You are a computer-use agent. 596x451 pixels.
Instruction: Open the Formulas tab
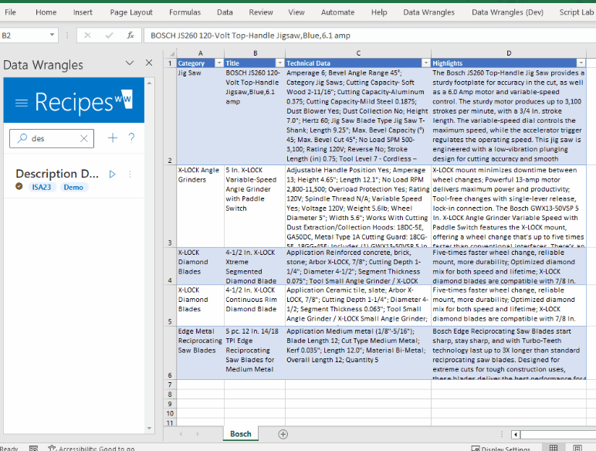[185, 12]
